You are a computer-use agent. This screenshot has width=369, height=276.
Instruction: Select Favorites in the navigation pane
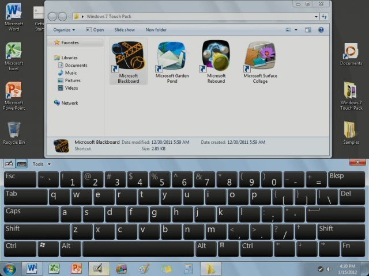coord(70,43)
